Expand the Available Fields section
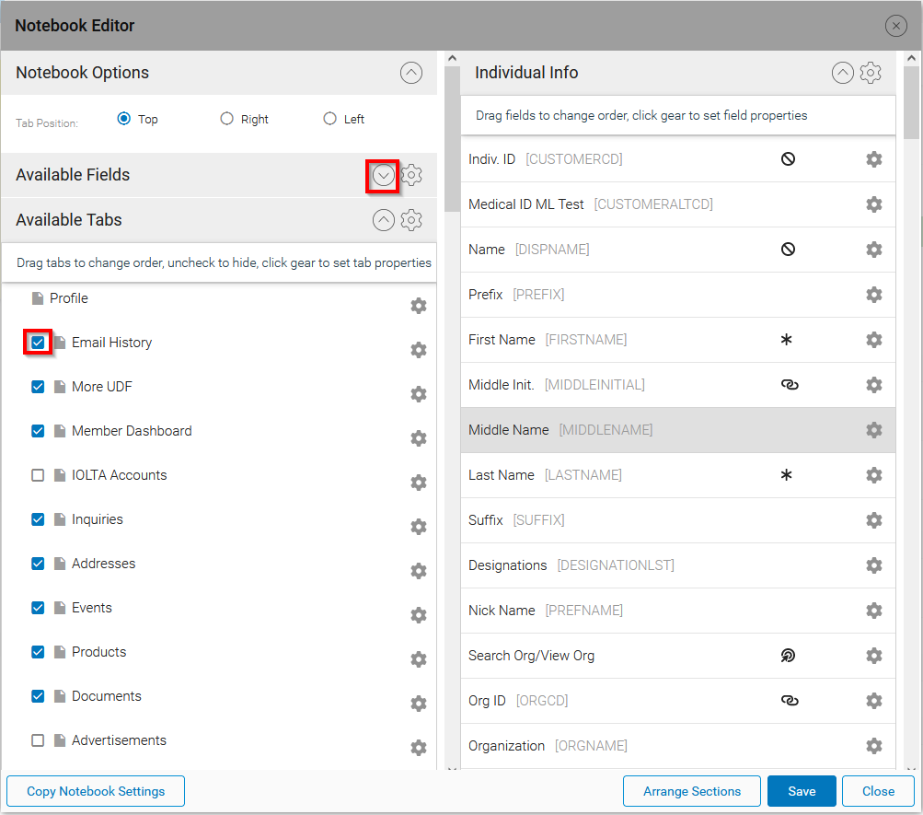This screenshot has width=923, height=815. pyautogui.click(x=383, y=175)
